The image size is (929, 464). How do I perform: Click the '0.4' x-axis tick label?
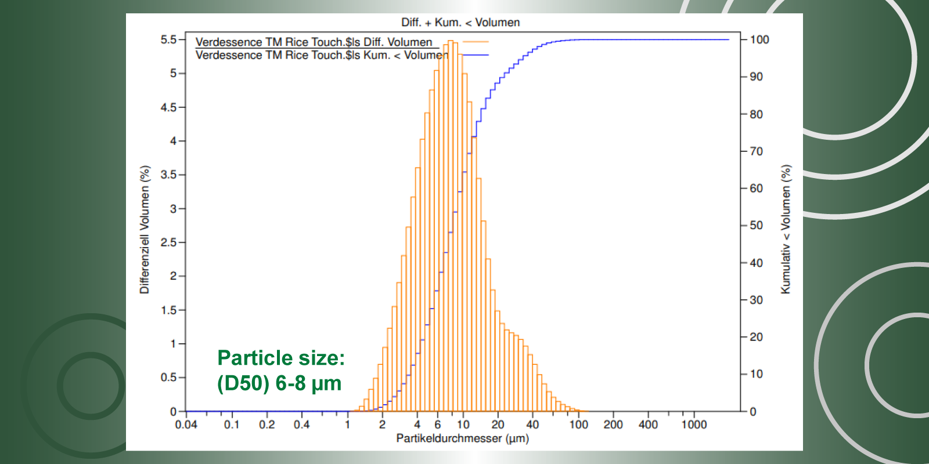coord(302,425)
